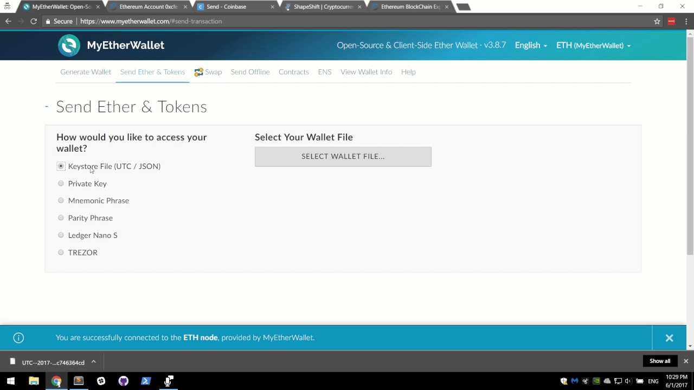The height and width of the screenshot is (390, 694).
Task: Dismiss the ETH node connection banner
Action: (x=669, y=338)
